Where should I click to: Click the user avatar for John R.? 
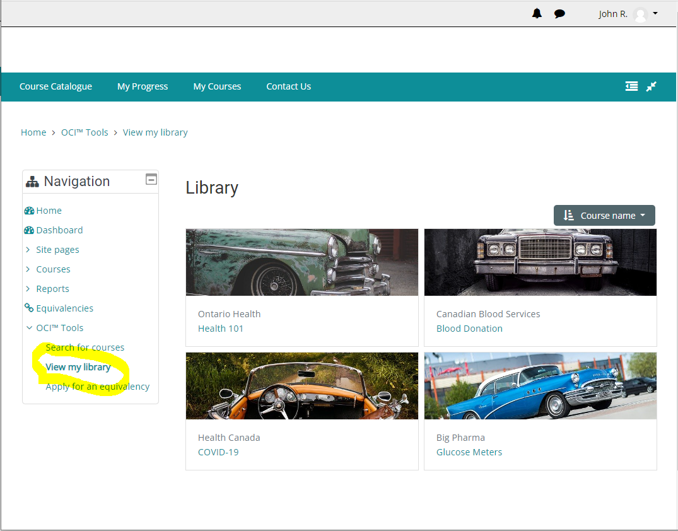(x=640, y=15)
